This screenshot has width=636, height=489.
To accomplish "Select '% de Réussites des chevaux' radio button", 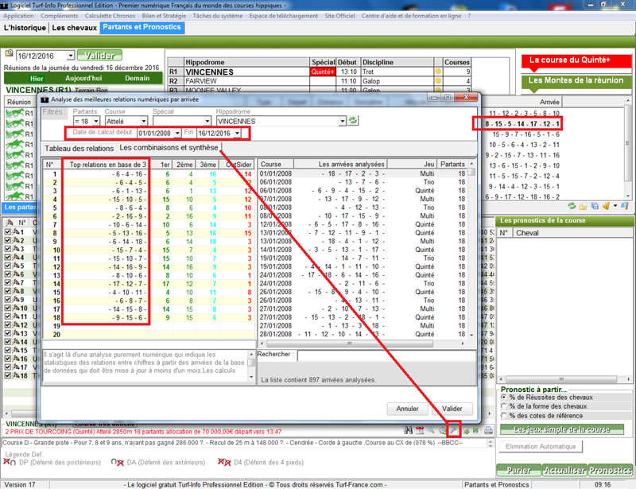I will (504, 398).
